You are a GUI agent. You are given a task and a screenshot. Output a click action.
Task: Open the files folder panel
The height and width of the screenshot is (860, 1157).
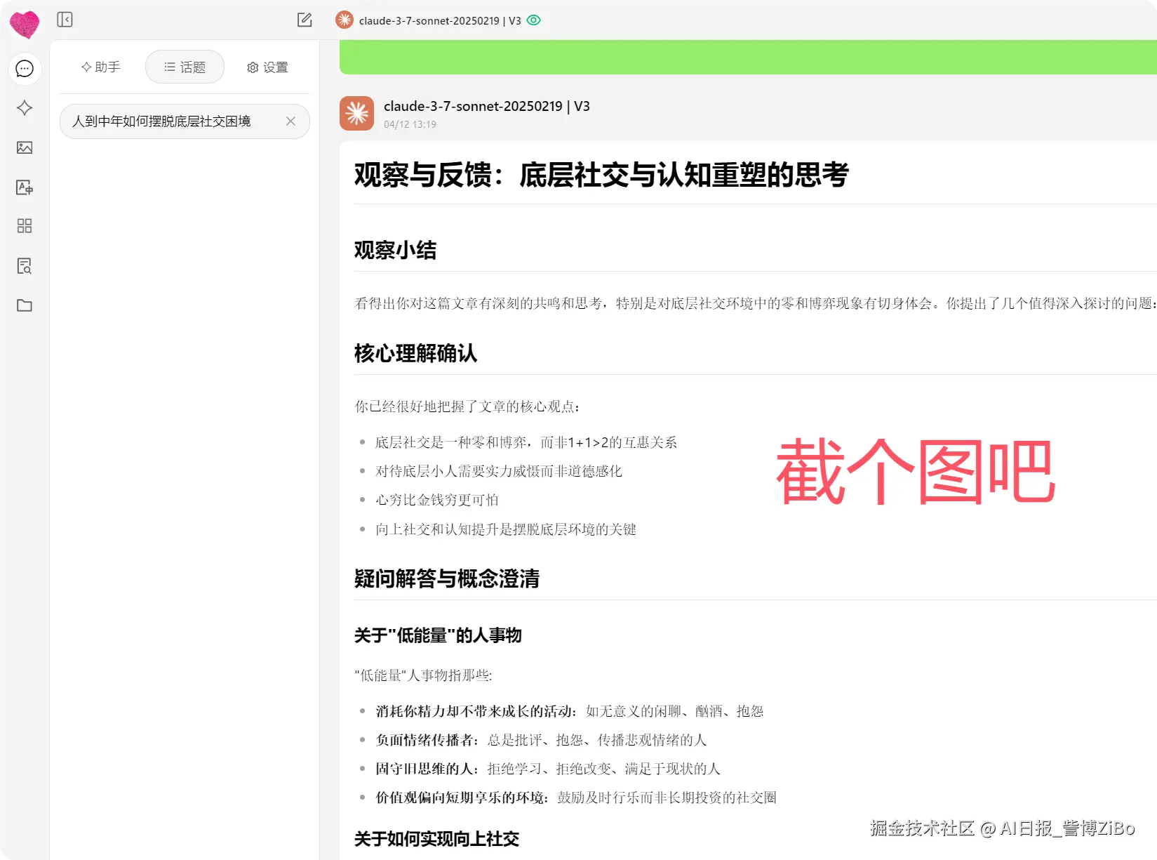25,305
